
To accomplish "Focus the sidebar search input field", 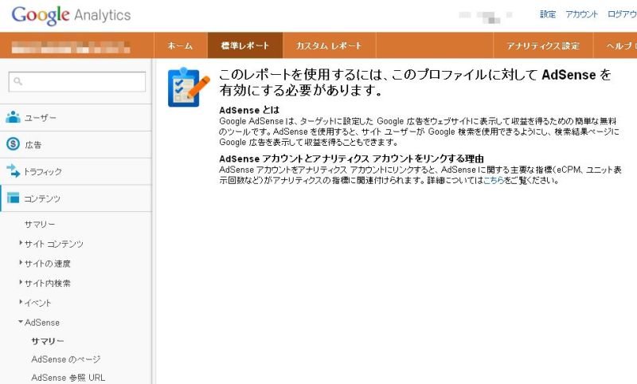I will coord(77,82).
